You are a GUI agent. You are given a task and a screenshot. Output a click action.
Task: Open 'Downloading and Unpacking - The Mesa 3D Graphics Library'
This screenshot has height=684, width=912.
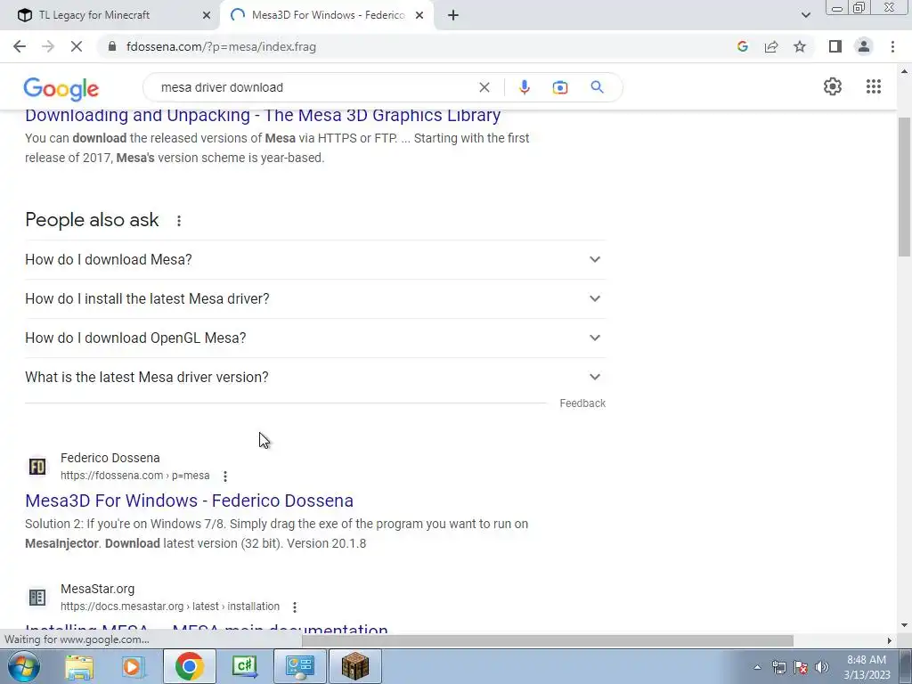coord(263,115)
